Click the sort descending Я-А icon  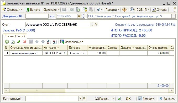[x=55, y=42]
